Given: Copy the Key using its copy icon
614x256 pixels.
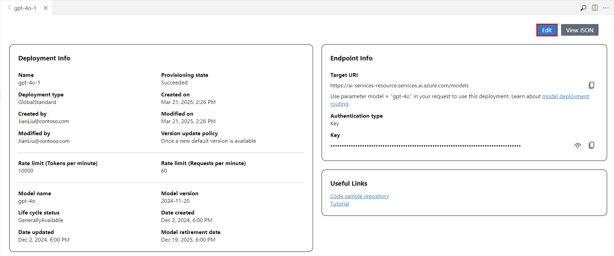Looking at the screenshot, I should tap(591, 146).
